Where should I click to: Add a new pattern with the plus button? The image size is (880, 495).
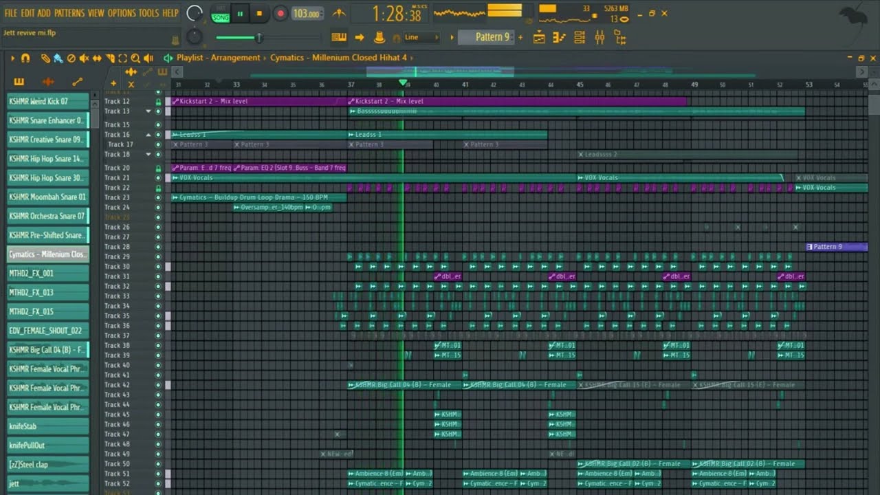click(520, 37)
